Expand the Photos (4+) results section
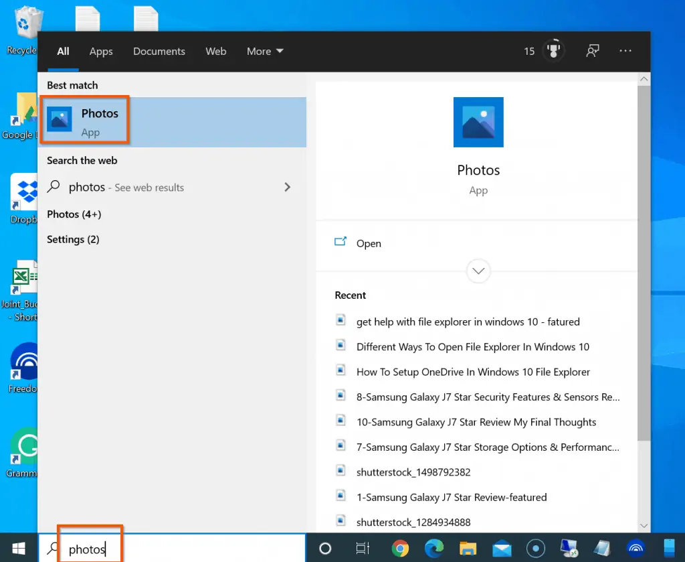 click(74, 214)
